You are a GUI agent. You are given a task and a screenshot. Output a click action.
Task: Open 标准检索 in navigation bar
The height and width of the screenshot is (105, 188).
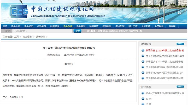pos(55,26)
